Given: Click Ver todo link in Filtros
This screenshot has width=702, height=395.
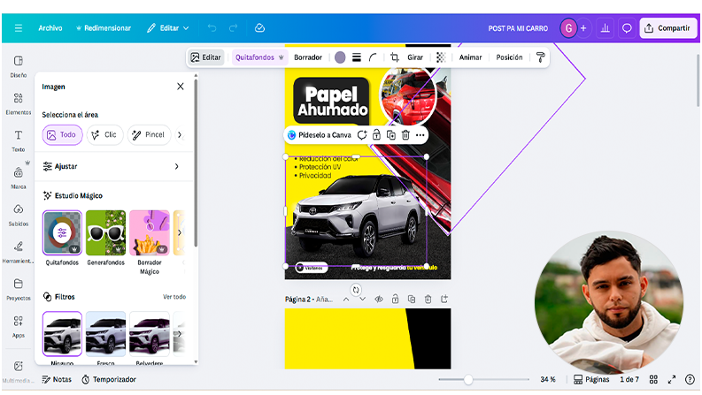Looking at the screenshot, I should tap(174, 297).
